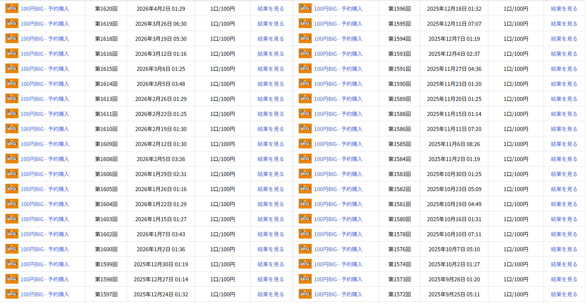587x304 pixels.
Task: View results for 第1584回
Action: click(x=564, y=159)
